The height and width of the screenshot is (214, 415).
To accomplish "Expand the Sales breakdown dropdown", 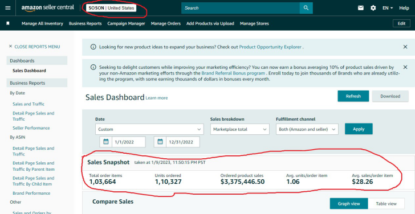I will [240, 129].
